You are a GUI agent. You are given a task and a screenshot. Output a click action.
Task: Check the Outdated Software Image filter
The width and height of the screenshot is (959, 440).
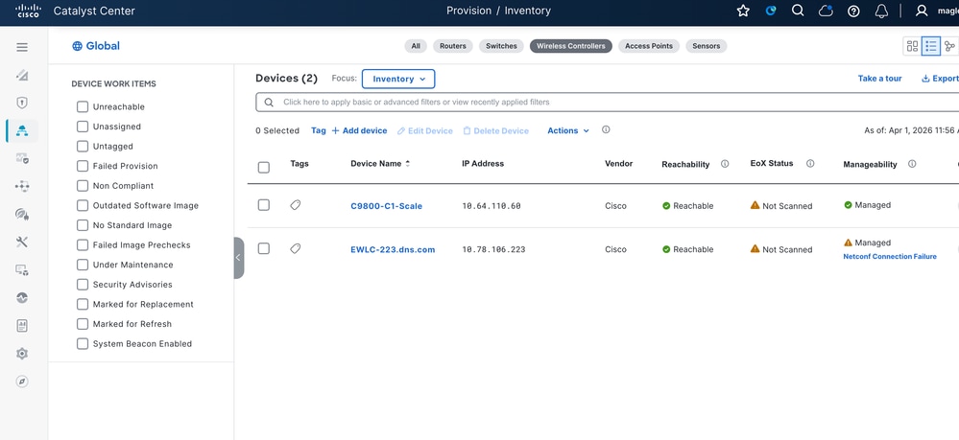83,205
